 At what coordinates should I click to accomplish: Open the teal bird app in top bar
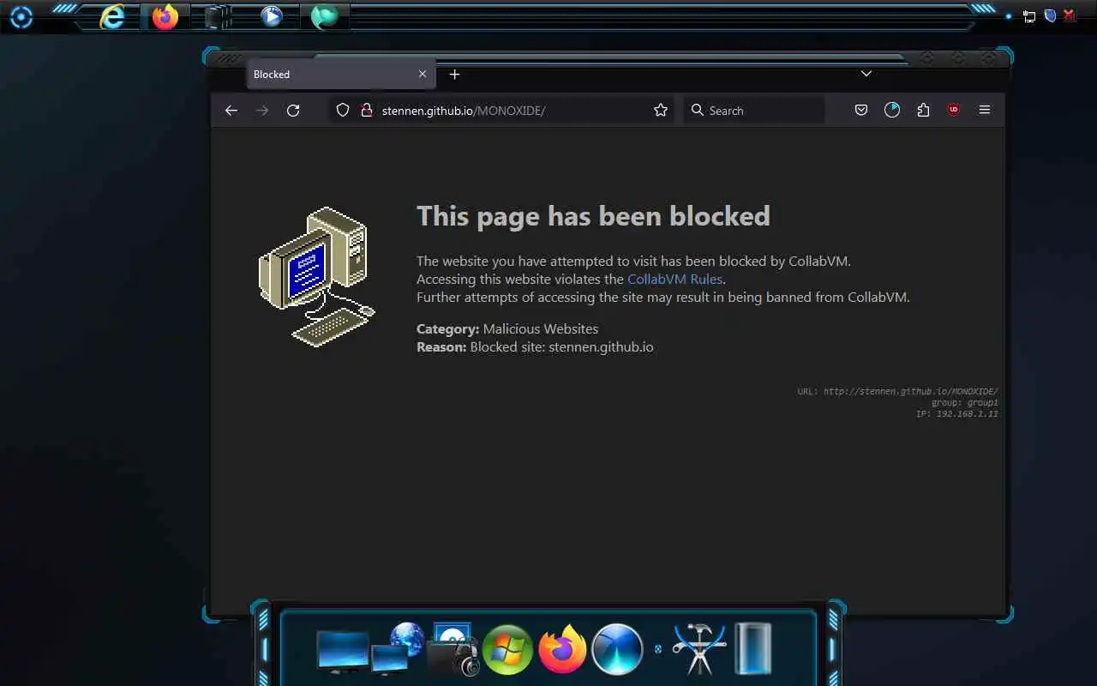(x=324, y=16)
